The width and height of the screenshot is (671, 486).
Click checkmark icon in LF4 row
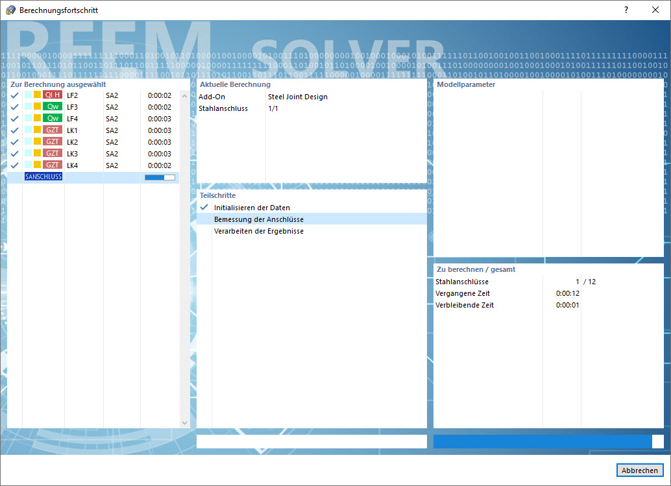[x=14, y=119]
